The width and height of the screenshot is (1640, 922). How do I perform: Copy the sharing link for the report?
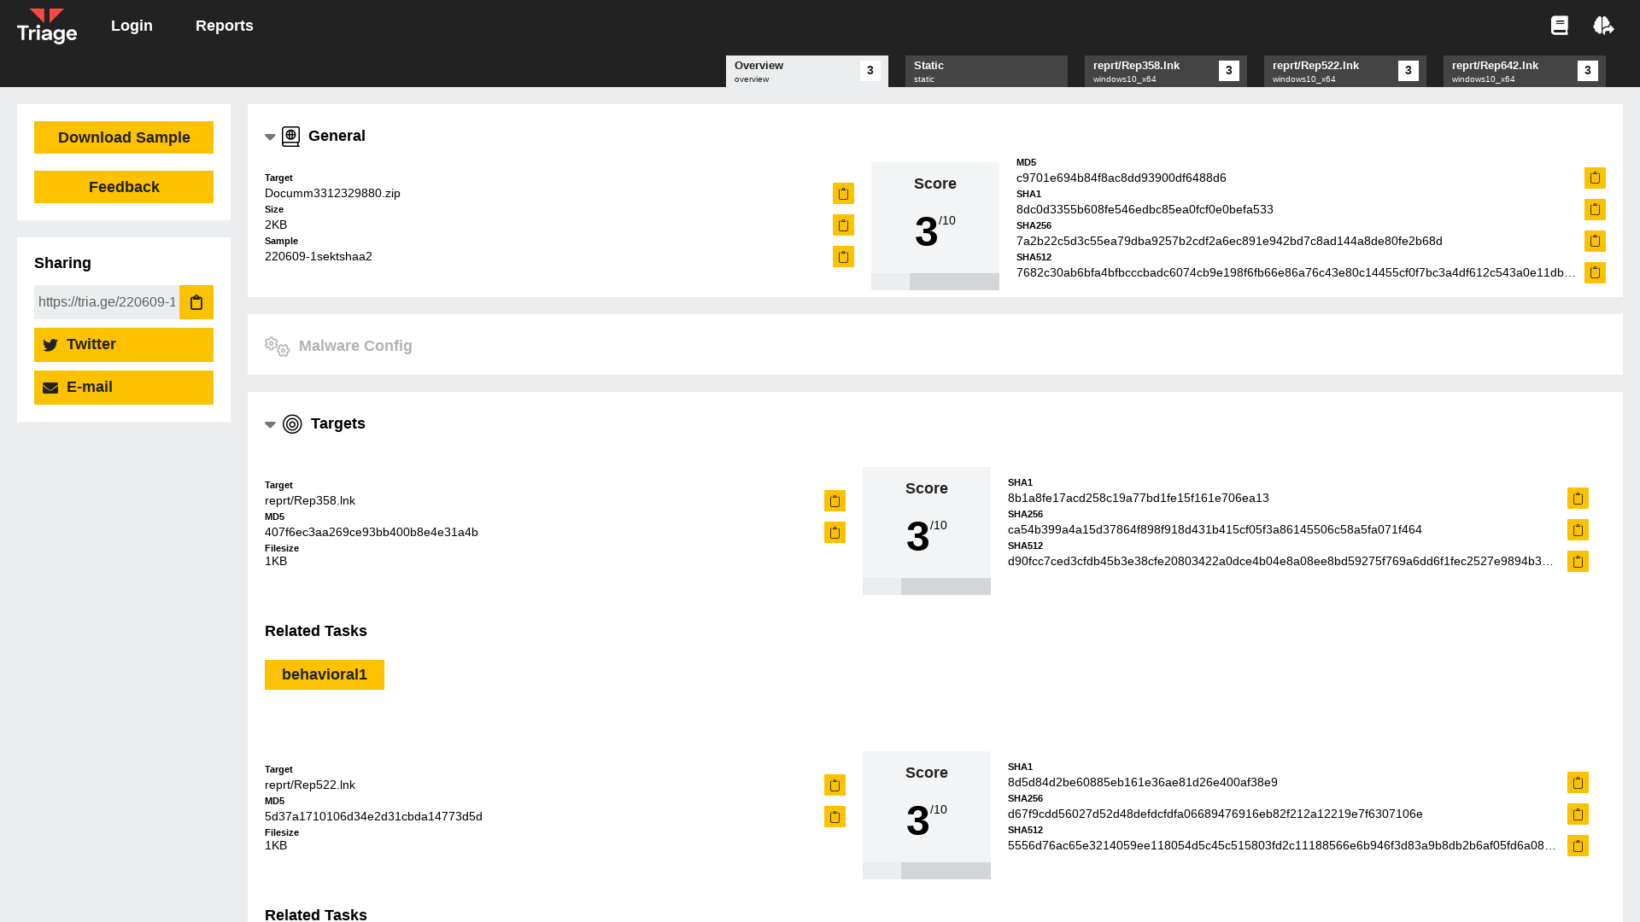point(196,301)
